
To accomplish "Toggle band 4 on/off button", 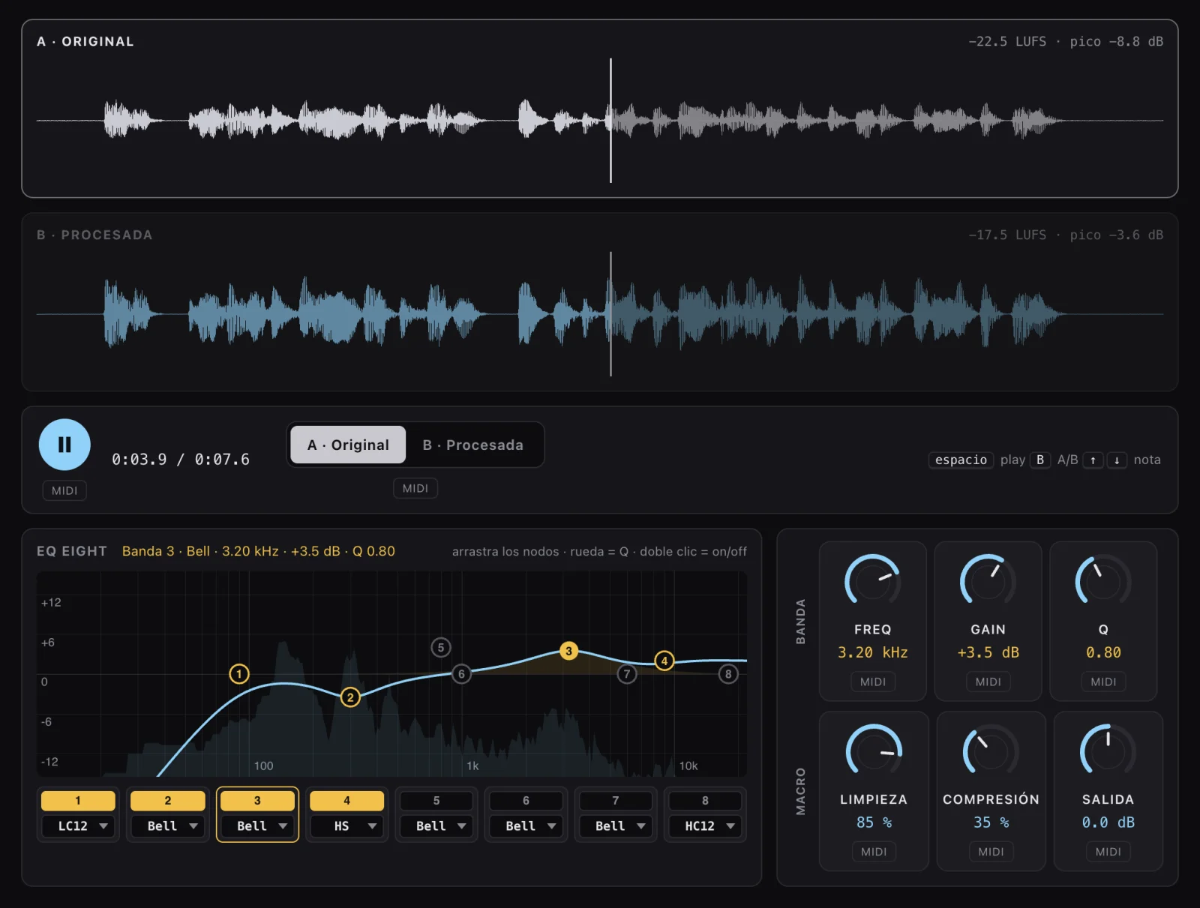I will point(346,801).
